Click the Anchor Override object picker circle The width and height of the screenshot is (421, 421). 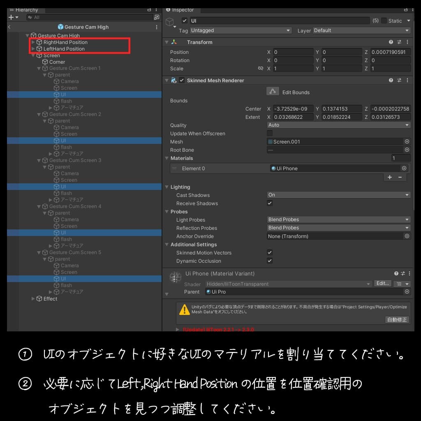(407, 236)
